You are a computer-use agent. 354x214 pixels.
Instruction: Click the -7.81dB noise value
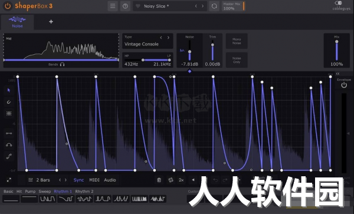tap(189, 64)
